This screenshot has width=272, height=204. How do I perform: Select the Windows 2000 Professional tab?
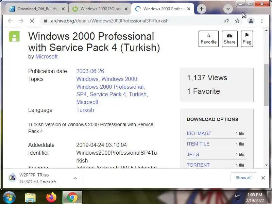pyautogui.click(x=163, y=9)
